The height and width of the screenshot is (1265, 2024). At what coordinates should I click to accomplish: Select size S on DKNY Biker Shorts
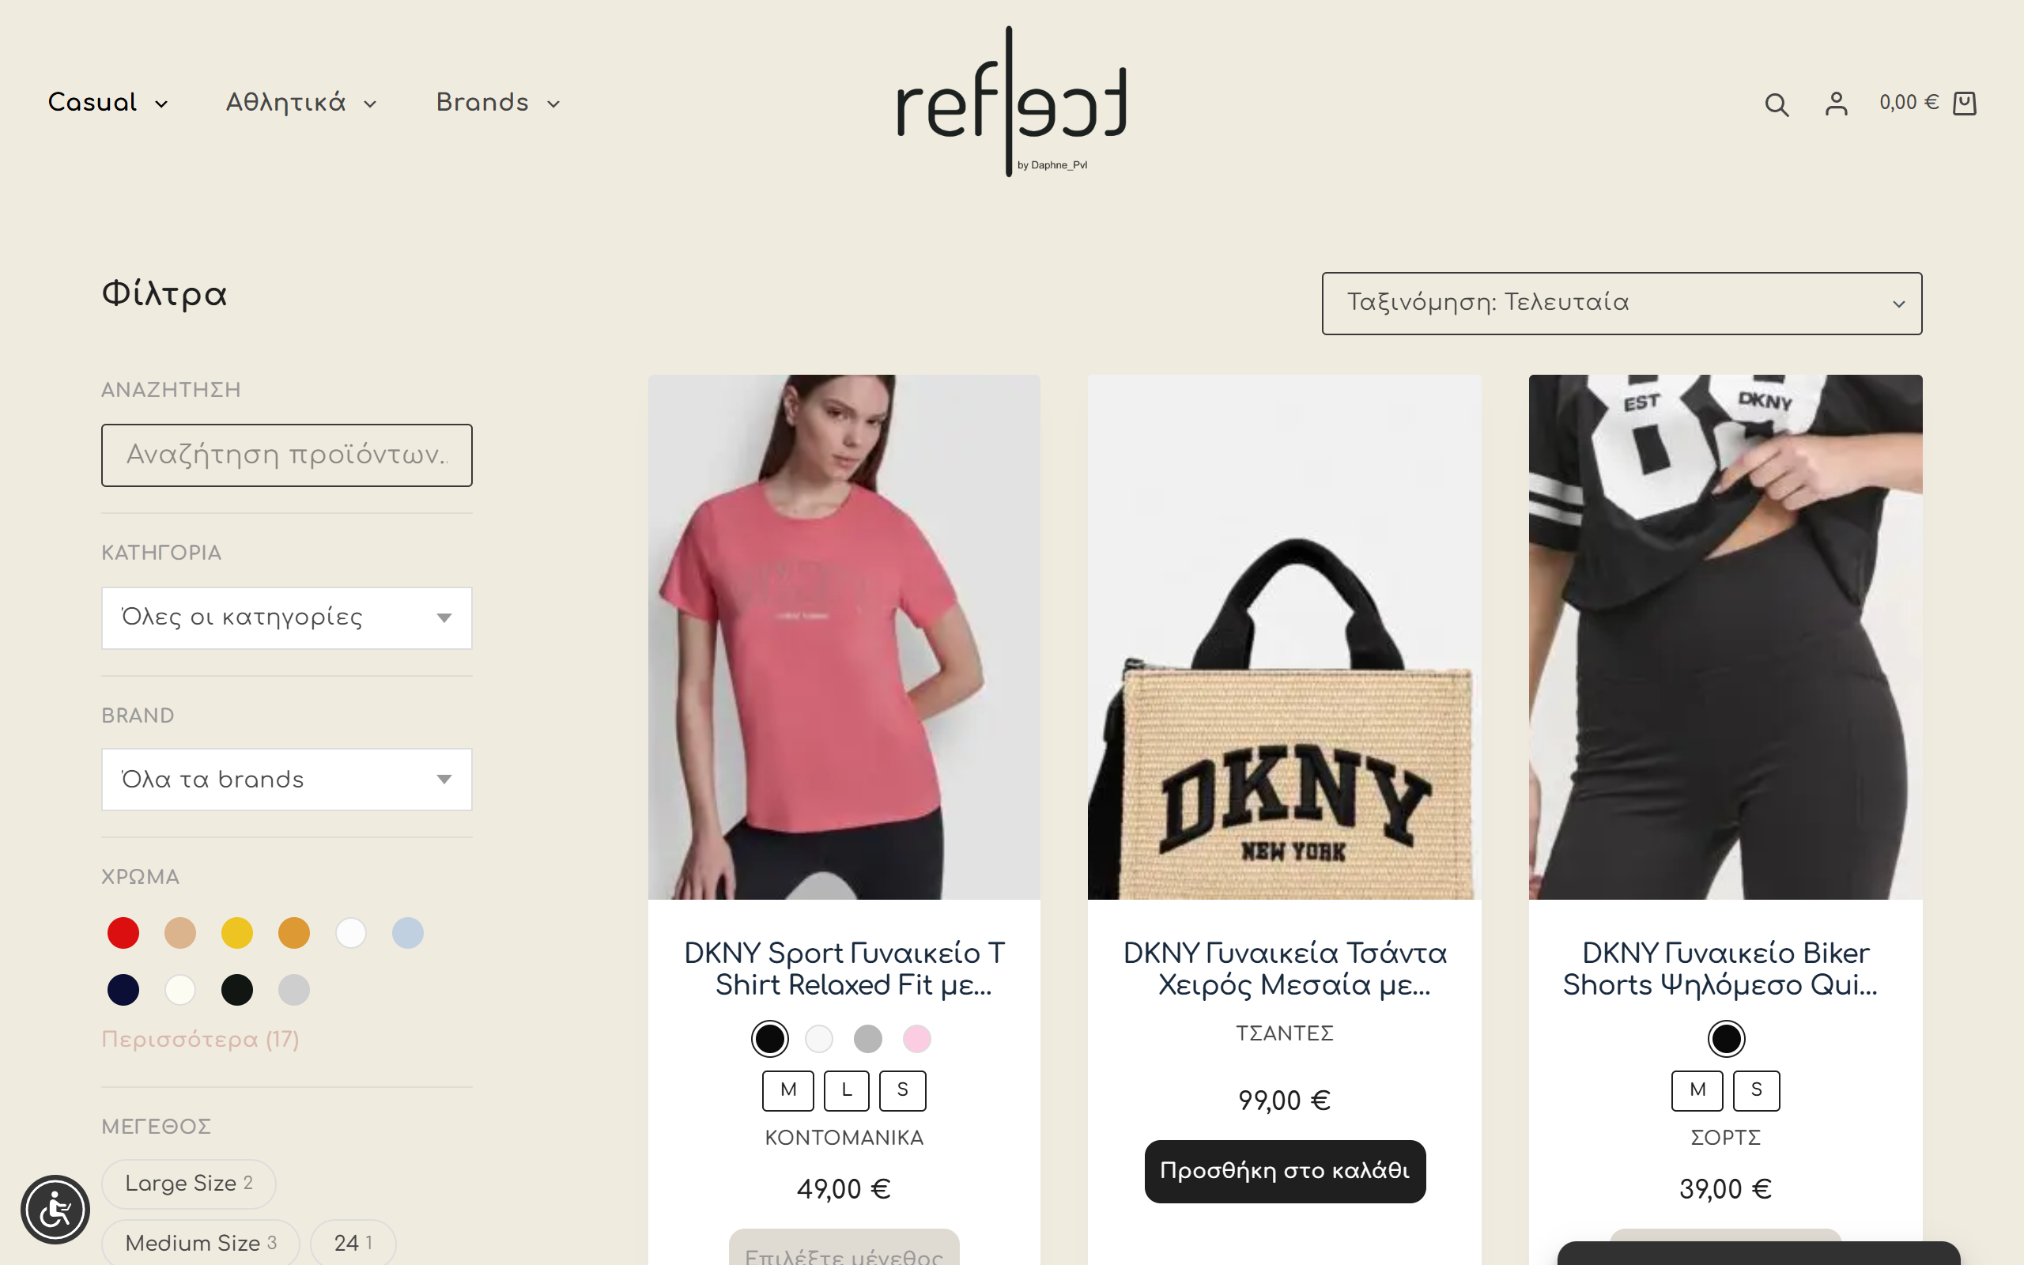point(1756,1090)
